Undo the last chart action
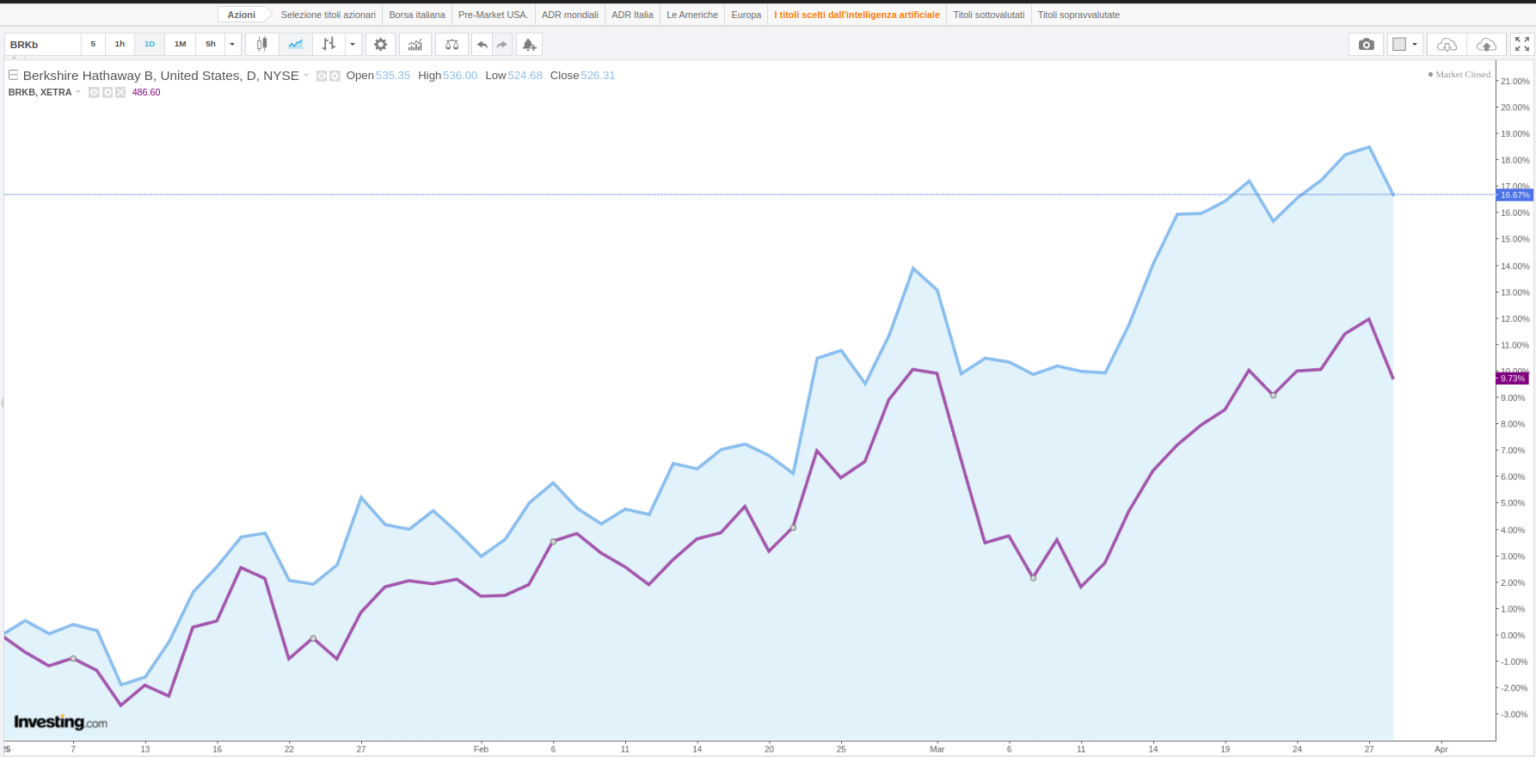 click(x=482, y=44)
